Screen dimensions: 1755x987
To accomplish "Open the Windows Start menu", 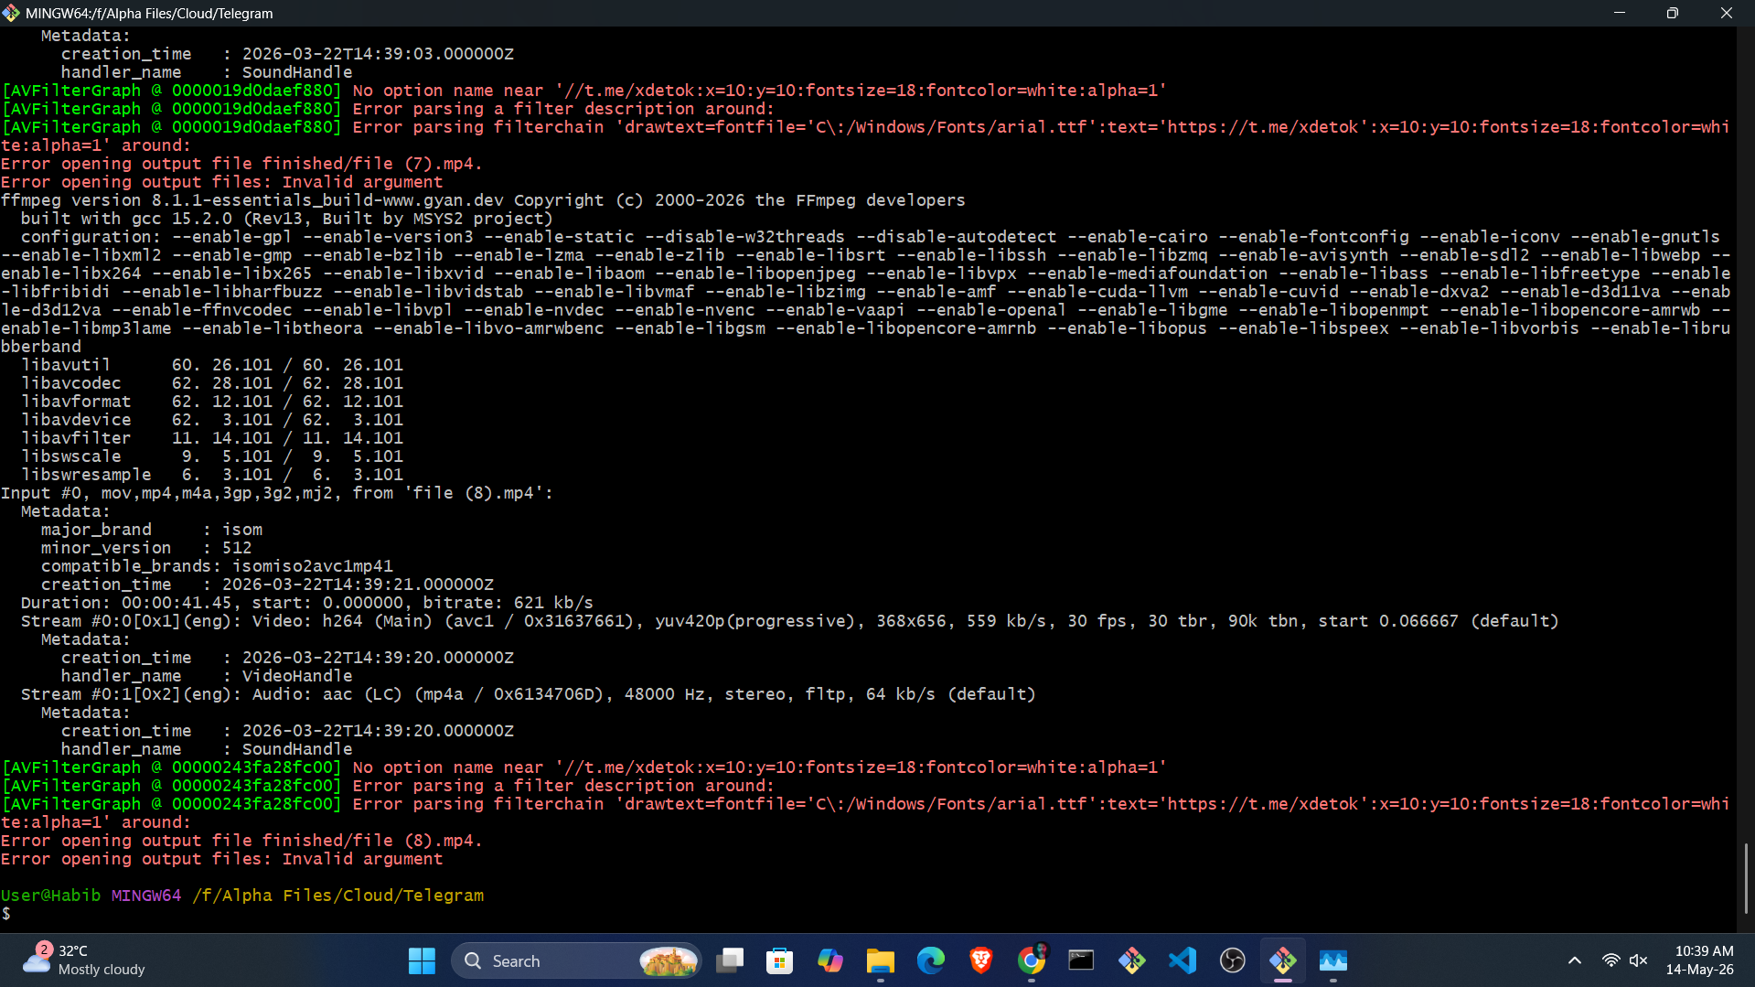I will coord(422,960).
